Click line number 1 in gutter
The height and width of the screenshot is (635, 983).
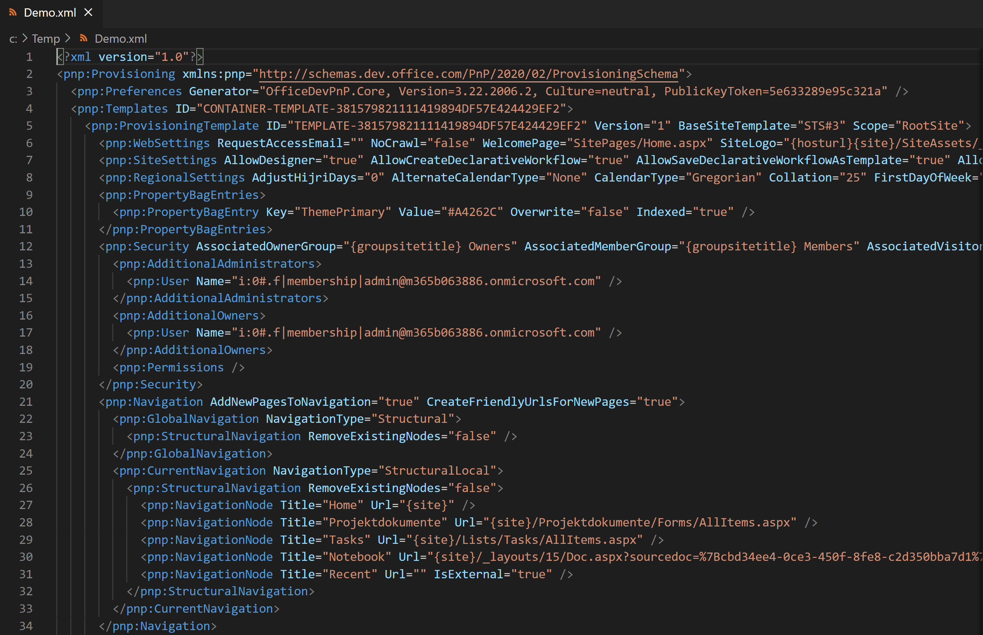[x=29, y=57]
